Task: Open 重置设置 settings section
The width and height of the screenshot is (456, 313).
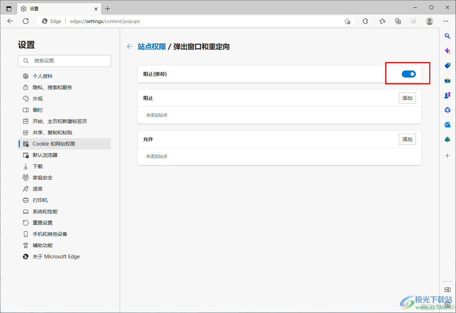Action: [x=64, y=223]
